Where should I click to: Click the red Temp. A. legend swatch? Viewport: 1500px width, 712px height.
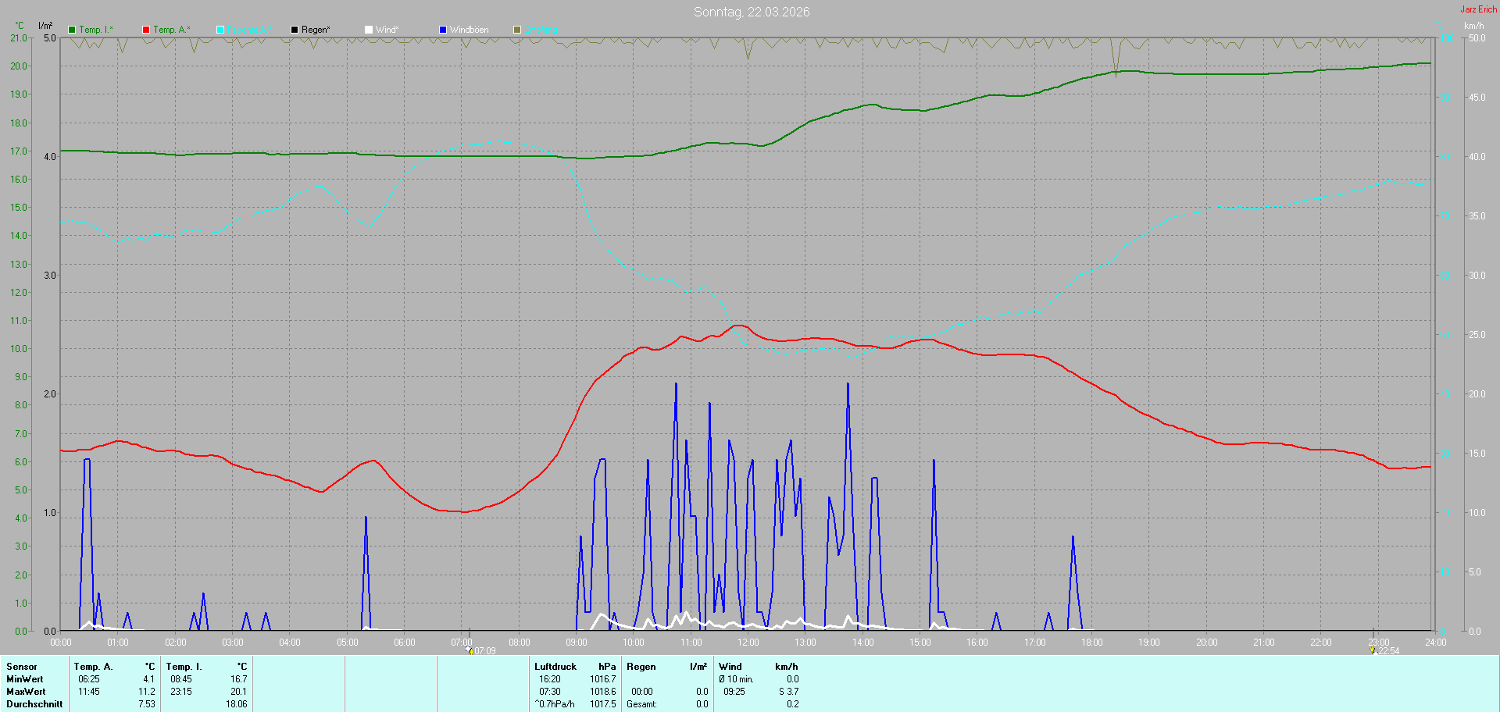pyautogui.click(x=146, y=30)
